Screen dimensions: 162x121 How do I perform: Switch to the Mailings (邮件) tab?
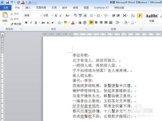[x=65, y=8]
